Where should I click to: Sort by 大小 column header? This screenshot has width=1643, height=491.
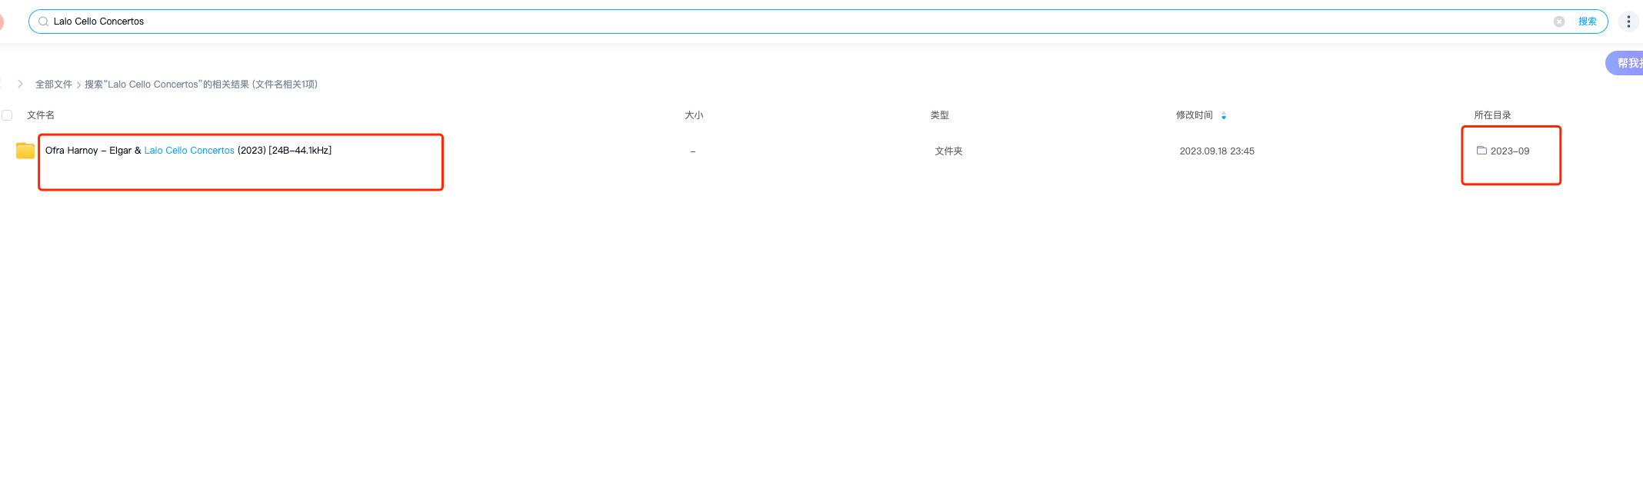694,115
